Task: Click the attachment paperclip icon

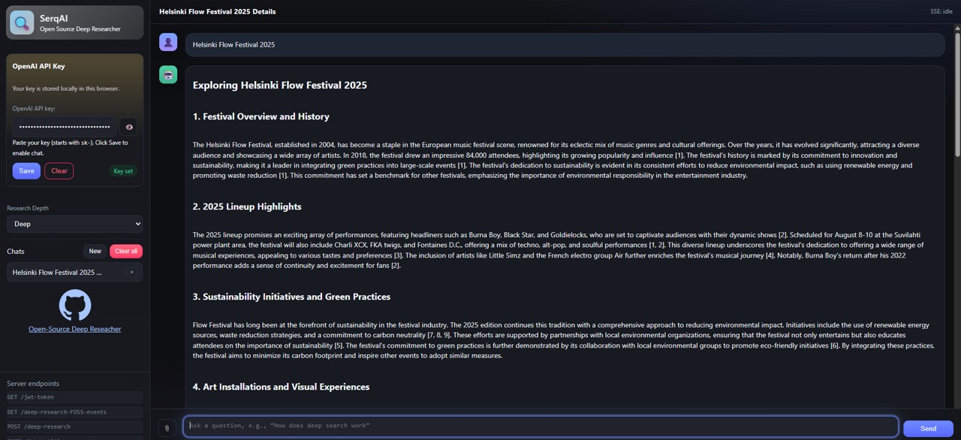Action: tap(167, 428)
